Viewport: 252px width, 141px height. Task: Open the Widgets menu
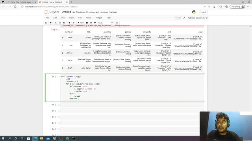coord(99,18)
